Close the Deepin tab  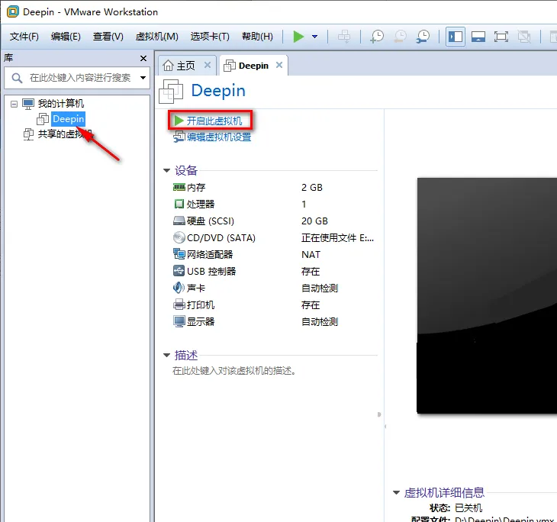tap(279, 65)
